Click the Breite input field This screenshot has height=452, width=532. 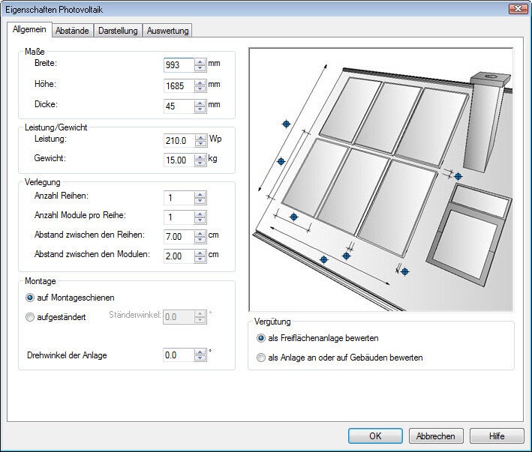point(179,64)
